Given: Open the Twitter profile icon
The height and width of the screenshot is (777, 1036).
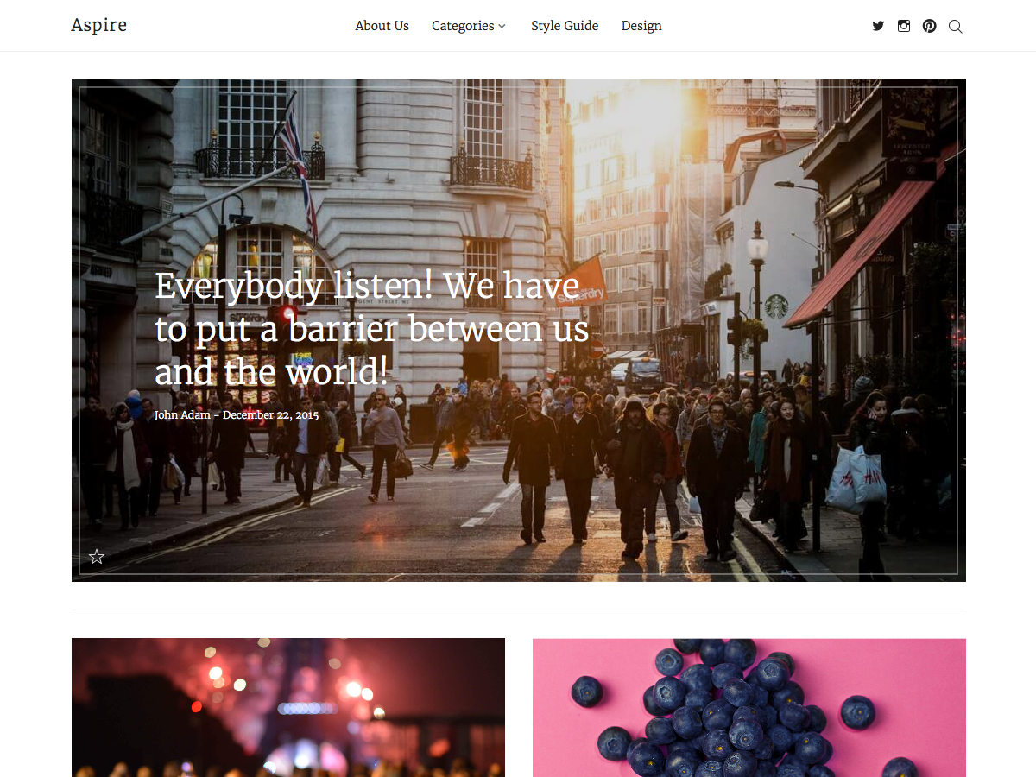Looking at the screenshot, I should point(878,26).
